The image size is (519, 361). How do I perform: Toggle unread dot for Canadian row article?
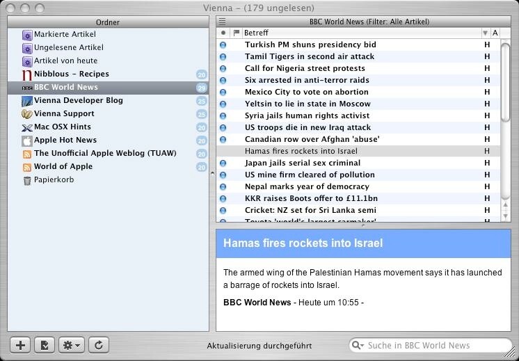pyautogui.click(x=223, y=139)
